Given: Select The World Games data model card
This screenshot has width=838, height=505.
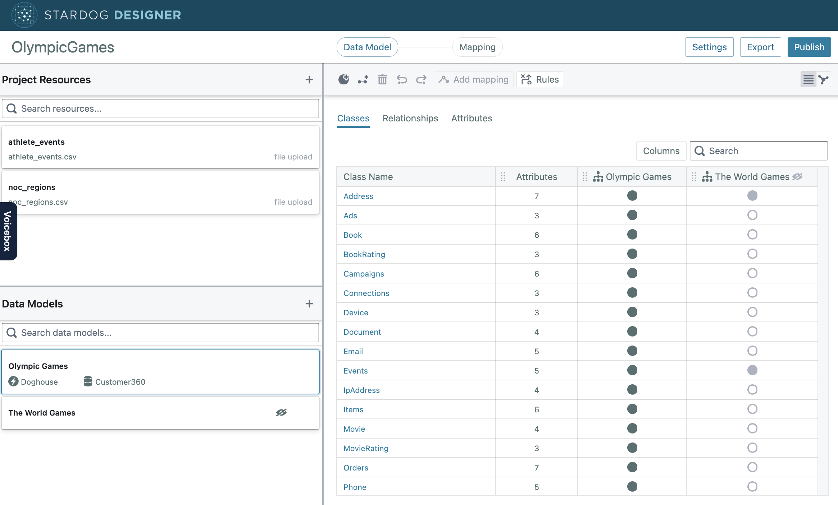Looking at the screenshot, I should 160,413.
